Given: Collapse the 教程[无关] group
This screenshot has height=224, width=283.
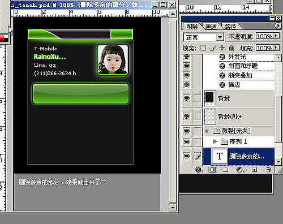Looking at the screenshot, I should click(207, 131).
